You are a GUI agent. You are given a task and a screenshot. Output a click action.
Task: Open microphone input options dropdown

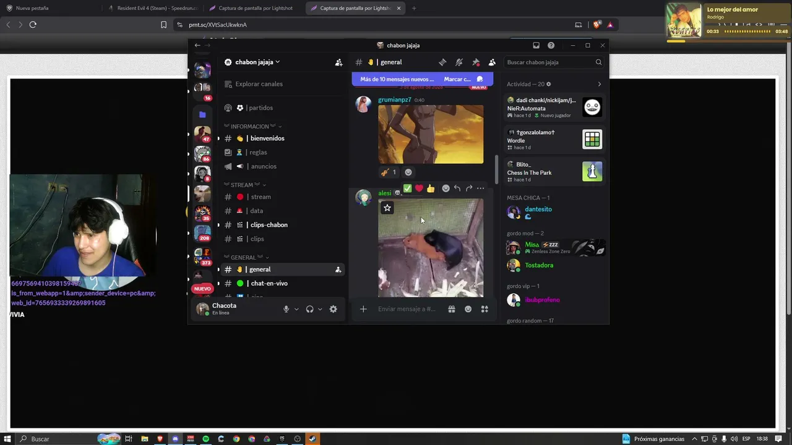pos(296,309)
